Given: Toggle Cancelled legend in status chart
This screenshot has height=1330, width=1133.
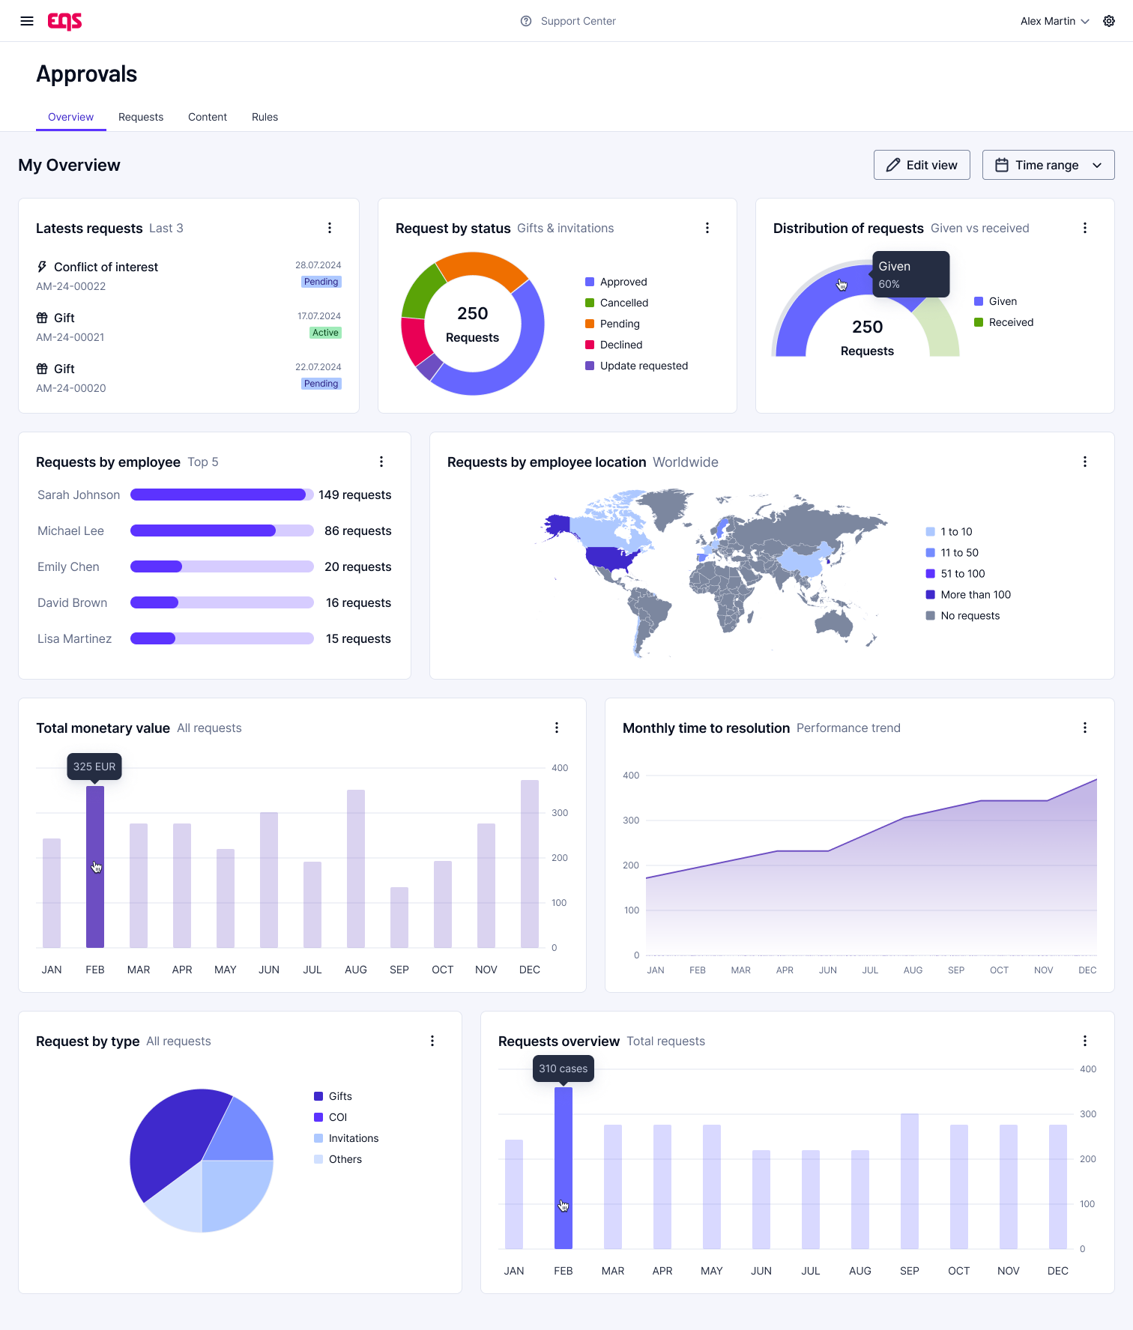Looking at the screenshot, I should [617, 303].
